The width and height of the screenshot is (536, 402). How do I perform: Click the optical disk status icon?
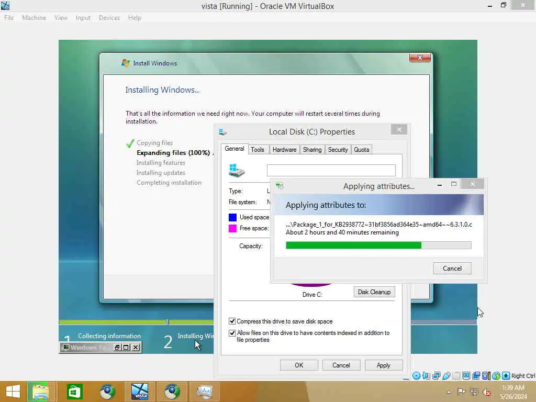[x=416, y=376]
